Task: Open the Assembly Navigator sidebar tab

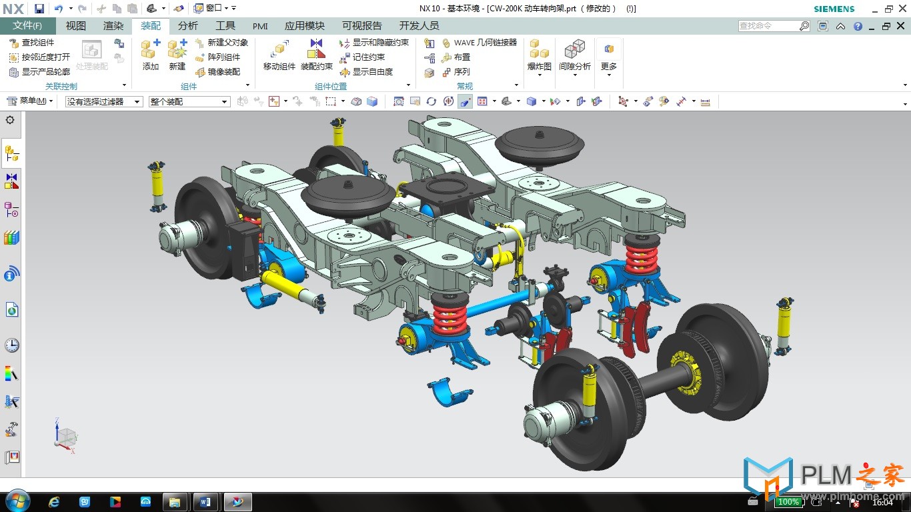Action: pyautogui.click(x=11, y=154)
